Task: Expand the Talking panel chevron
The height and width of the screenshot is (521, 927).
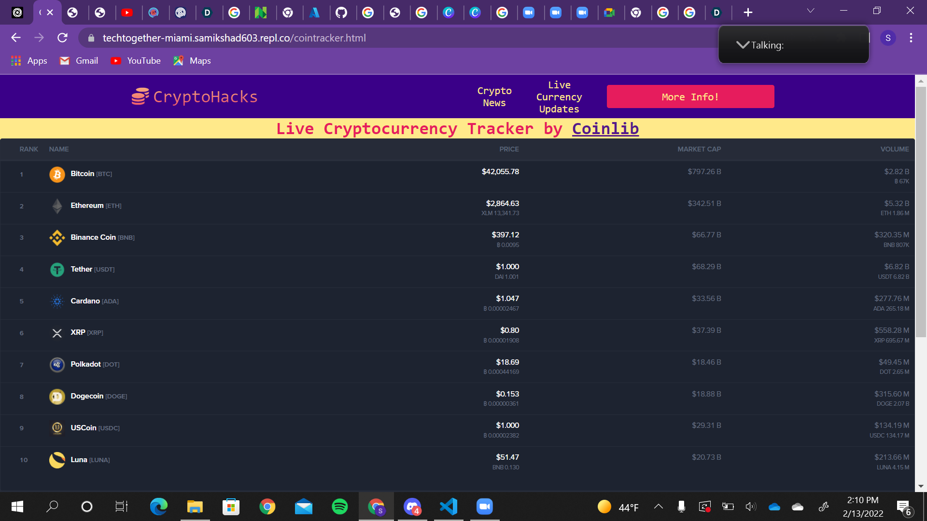Action: click(743, 45)
